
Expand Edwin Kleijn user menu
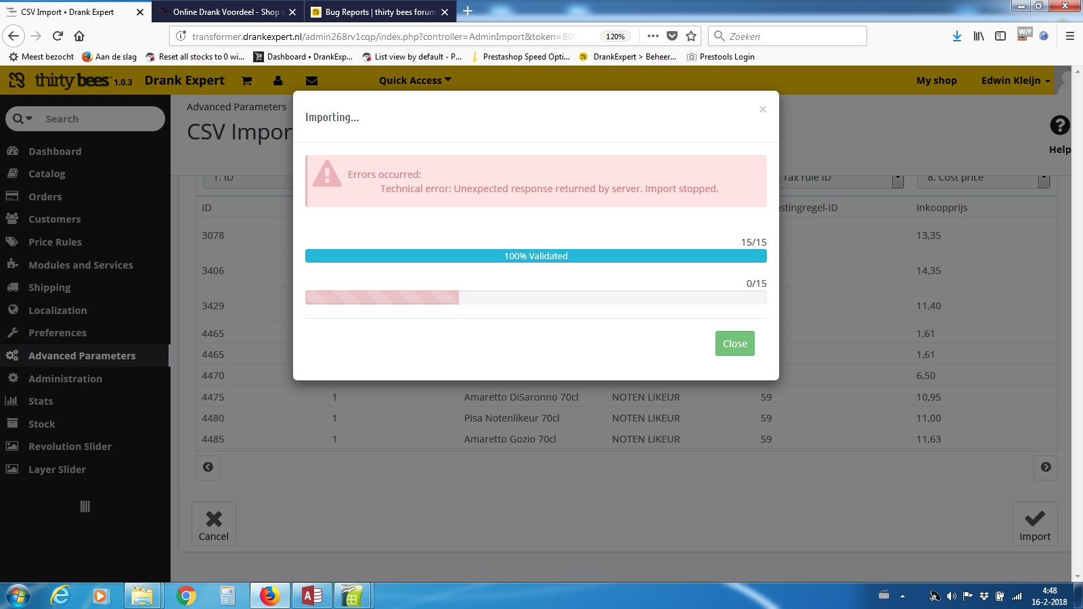(x=1015, y=81)
